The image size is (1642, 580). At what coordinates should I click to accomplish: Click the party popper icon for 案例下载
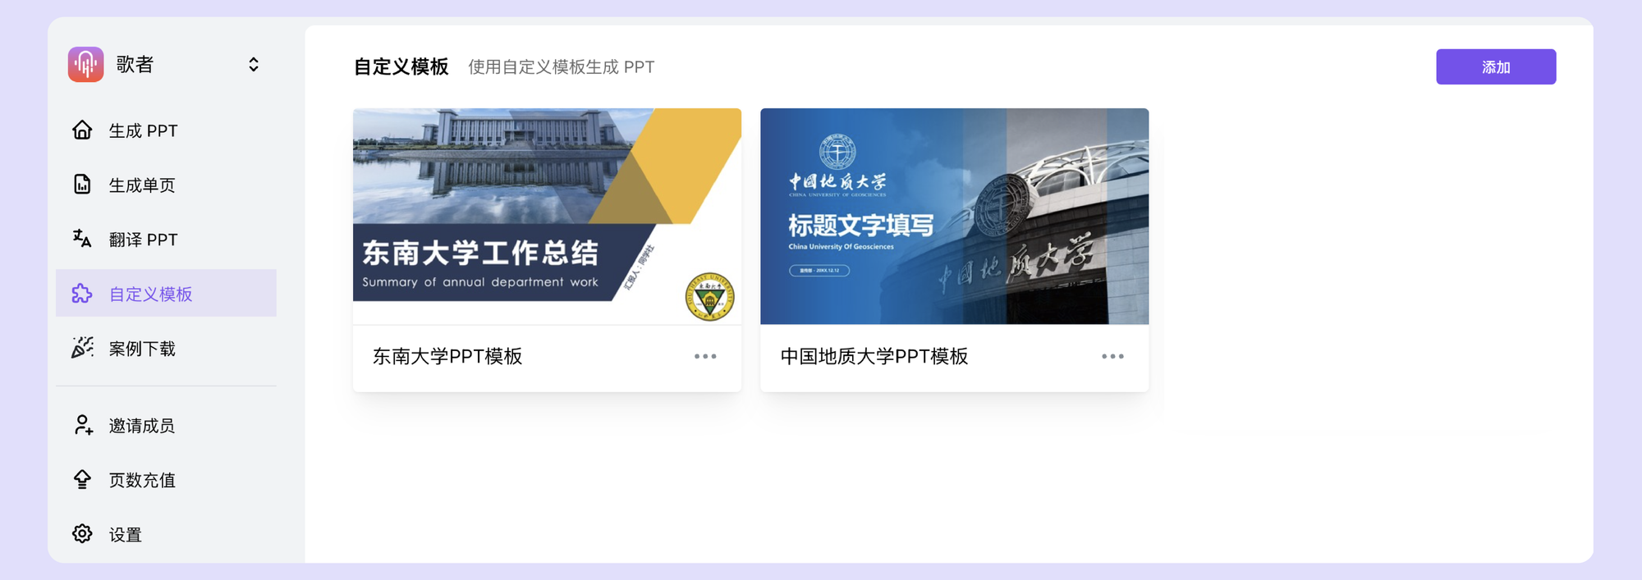click(x=82, y=348)
